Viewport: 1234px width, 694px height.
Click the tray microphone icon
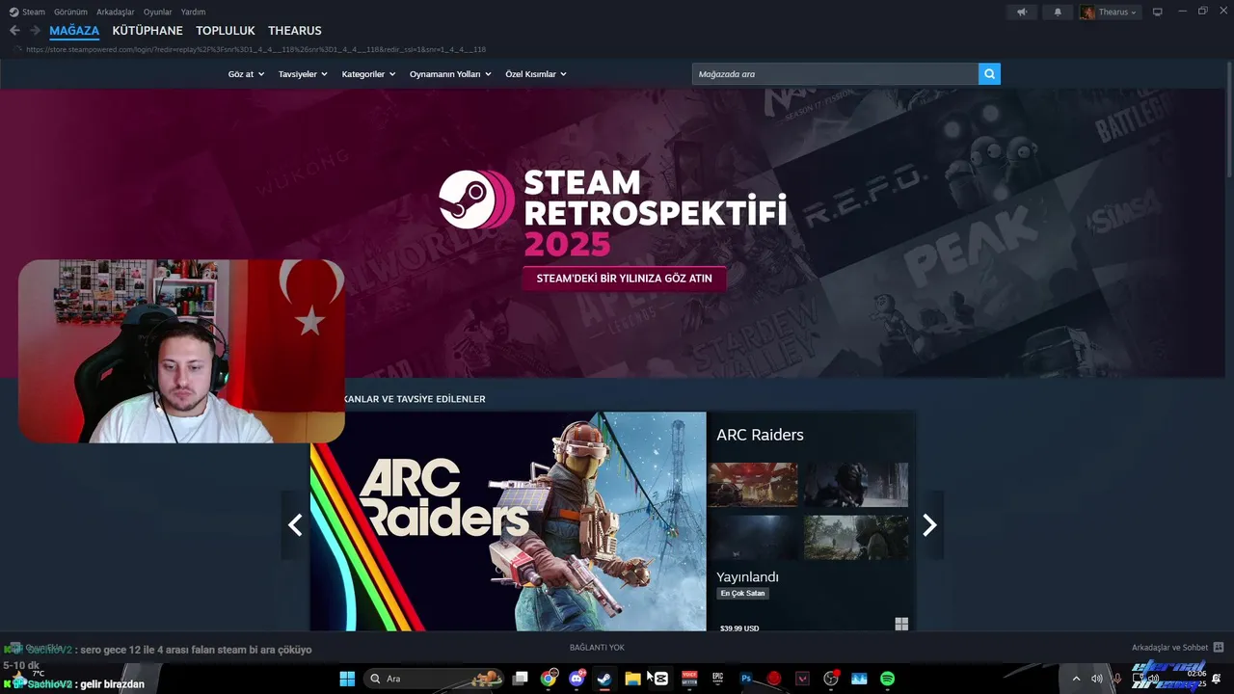click(1118, 679)
